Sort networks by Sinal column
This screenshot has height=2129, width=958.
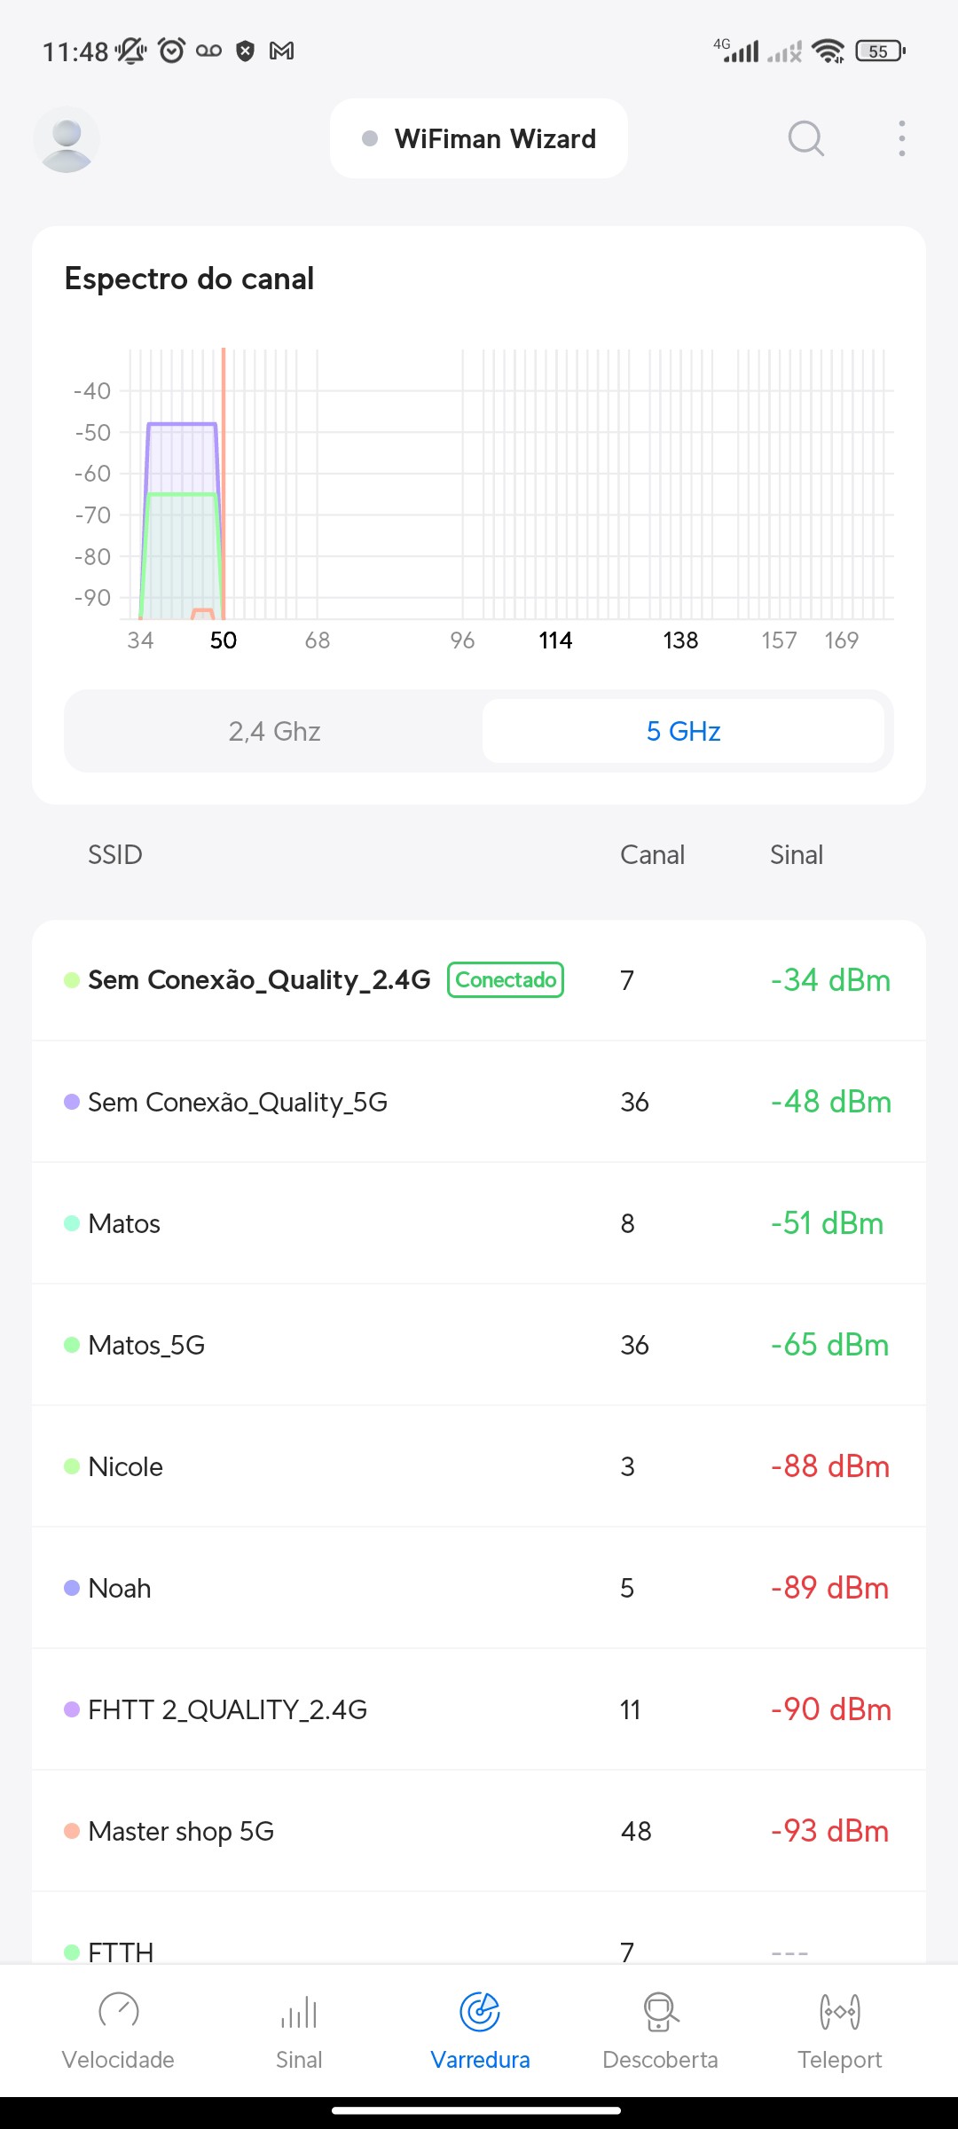click(796, 854)
